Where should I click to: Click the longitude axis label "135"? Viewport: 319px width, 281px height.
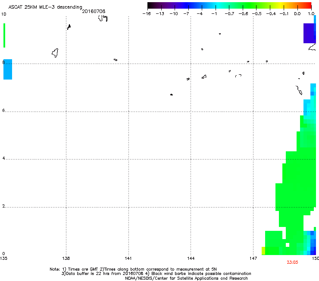coord(3,259)
